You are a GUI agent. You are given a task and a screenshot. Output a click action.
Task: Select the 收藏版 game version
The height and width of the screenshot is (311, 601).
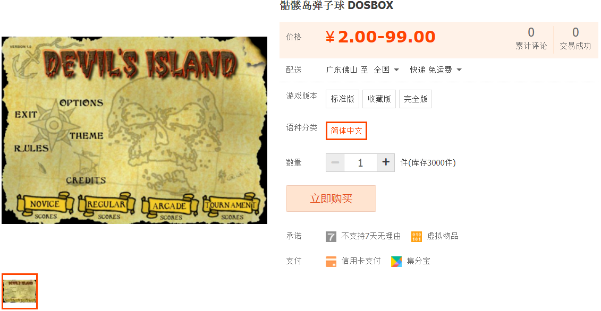pyautogui.click(x=379, y=99)
